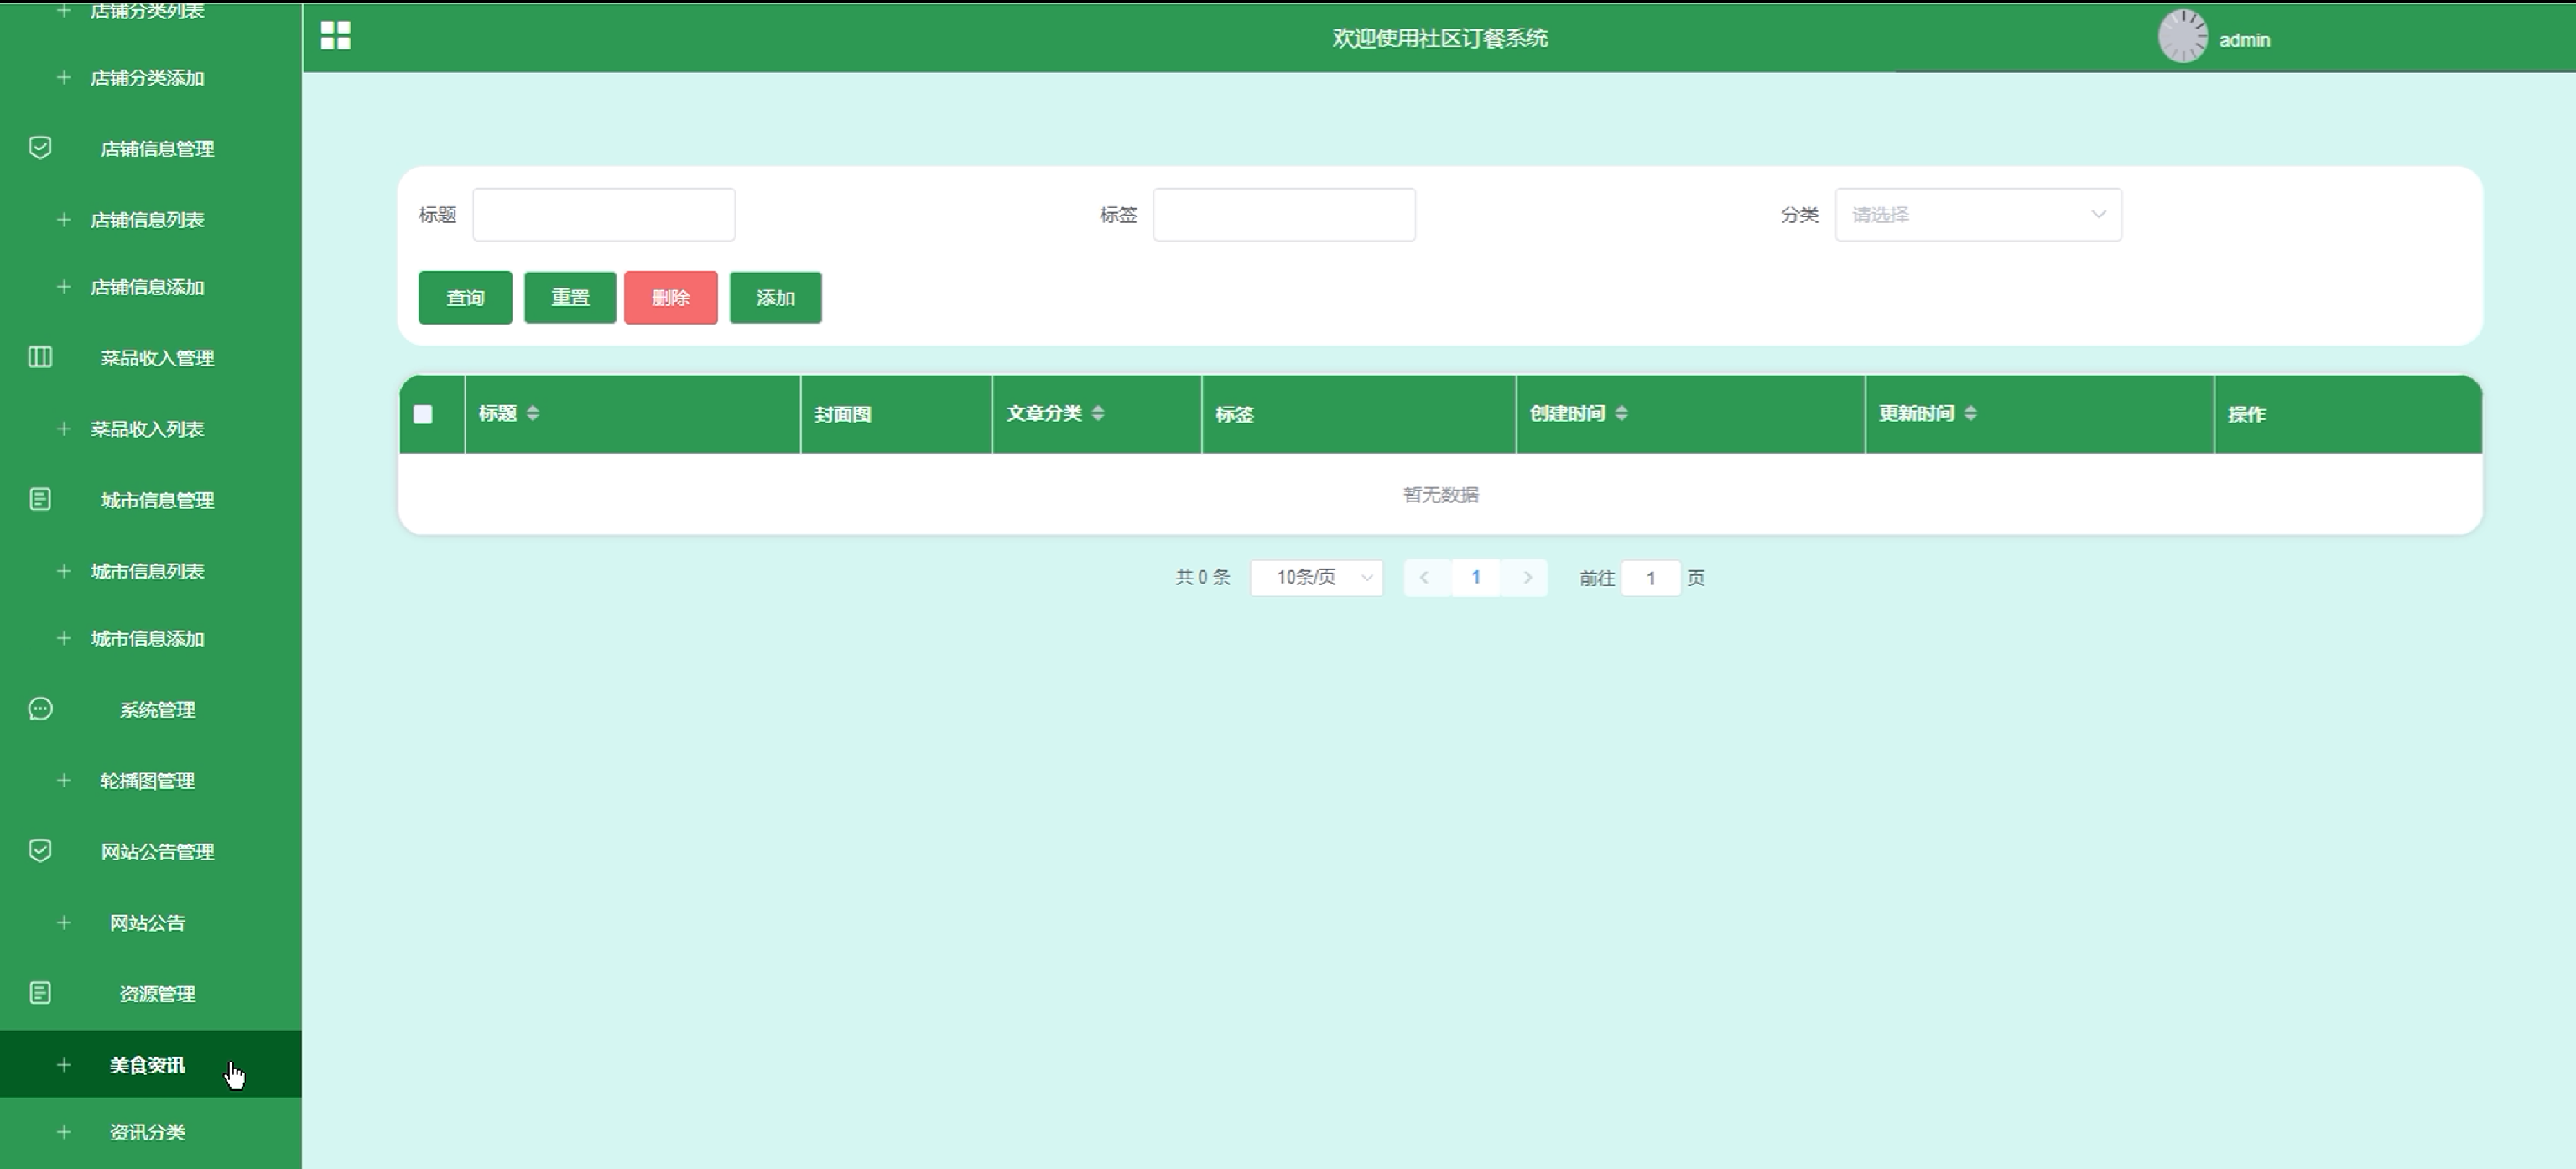
Task: Click the plus icon beside 美食资讯
Action: pyautogui.click(x=64, y=1065)
